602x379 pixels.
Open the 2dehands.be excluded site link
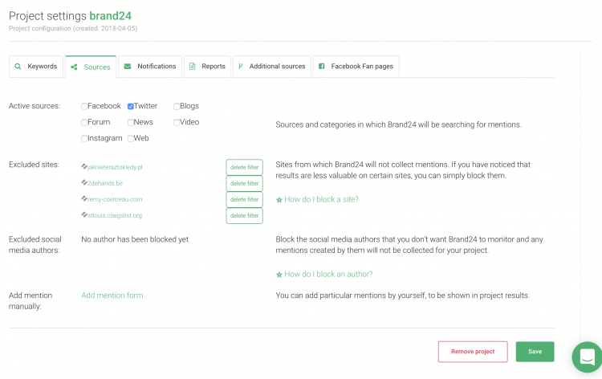click(x=105, y=183)
